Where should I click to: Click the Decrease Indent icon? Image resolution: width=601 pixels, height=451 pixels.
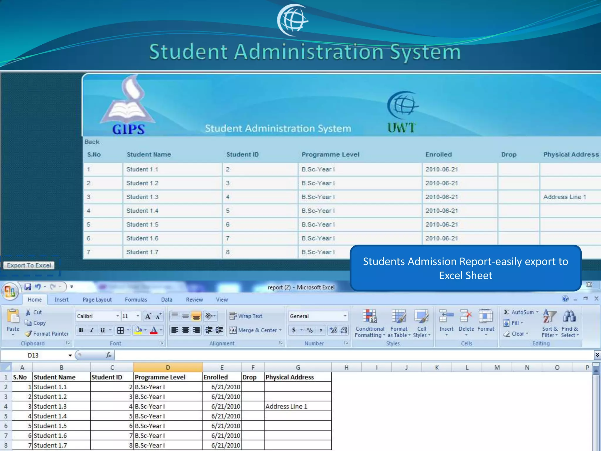pyautogui.click(x=209, y=330)
